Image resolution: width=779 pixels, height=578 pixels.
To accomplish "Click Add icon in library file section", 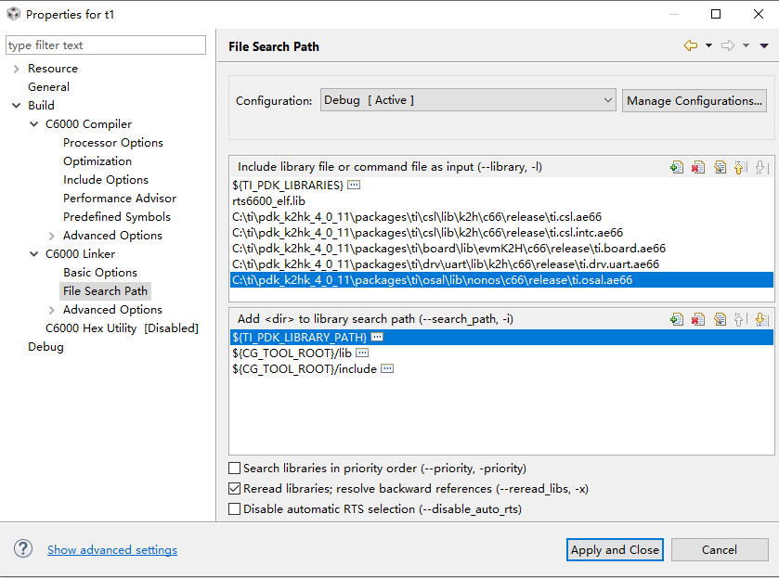I will click(677, 167).
